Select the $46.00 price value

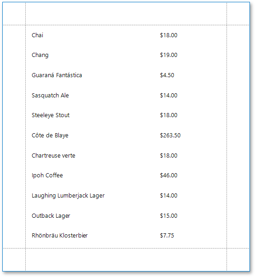(169, 175)
